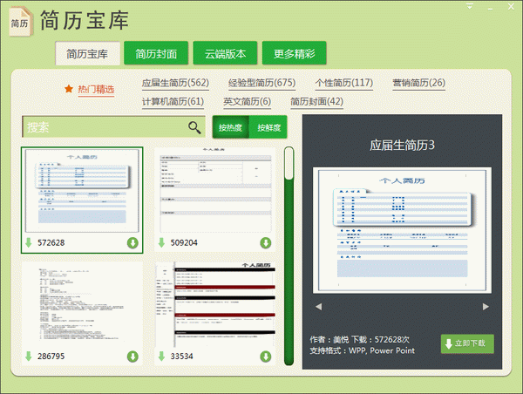
Task: Minimize the 简历宝库 window
Action: [490, 9]
